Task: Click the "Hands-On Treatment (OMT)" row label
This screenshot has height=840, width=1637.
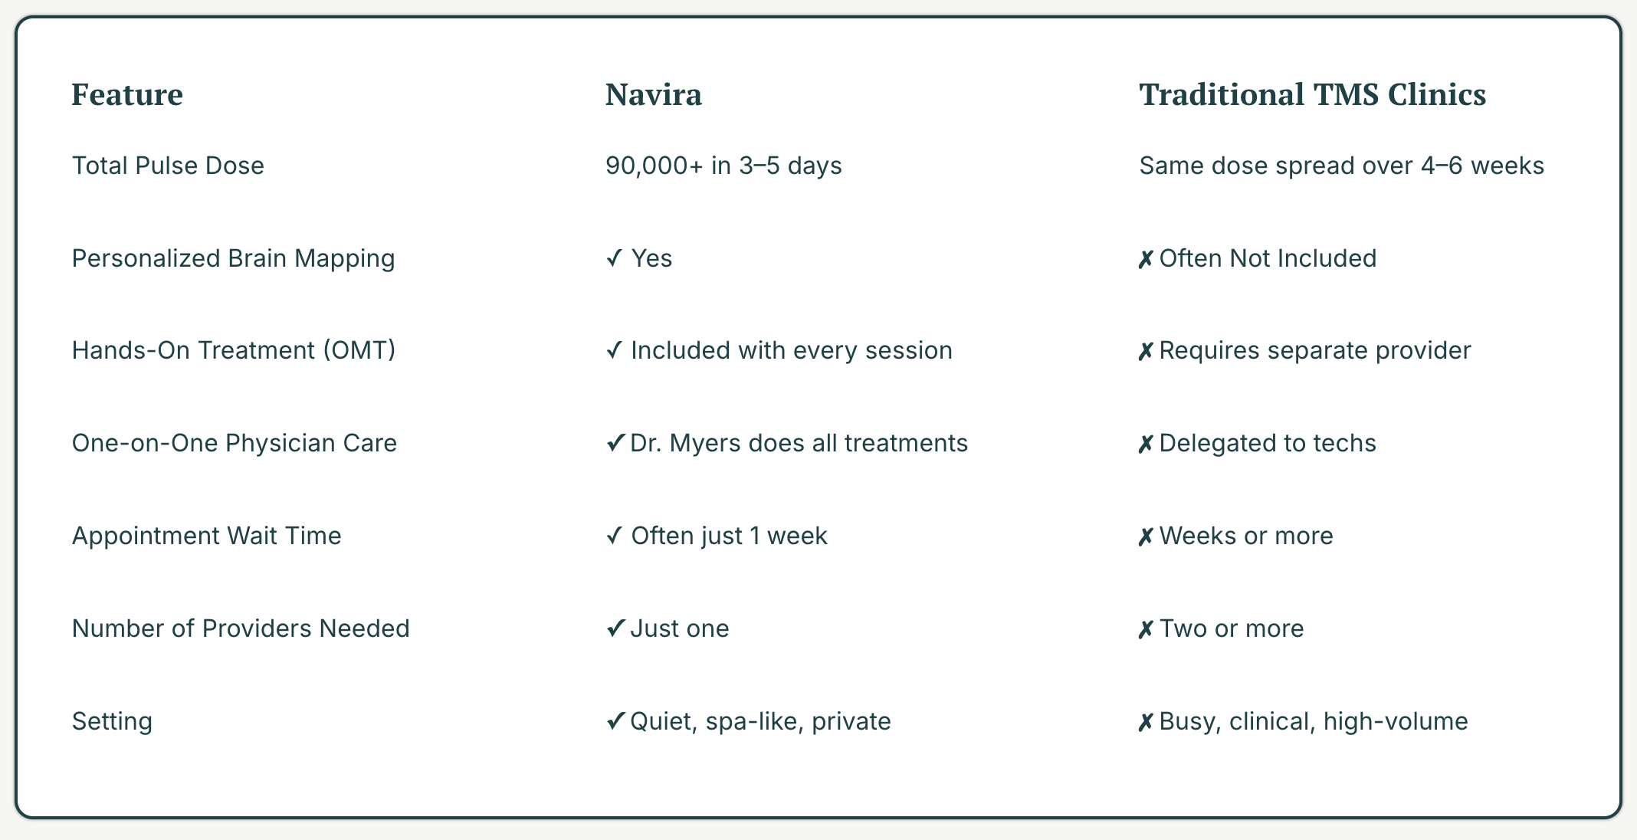Action: click(x=234, y=350)
